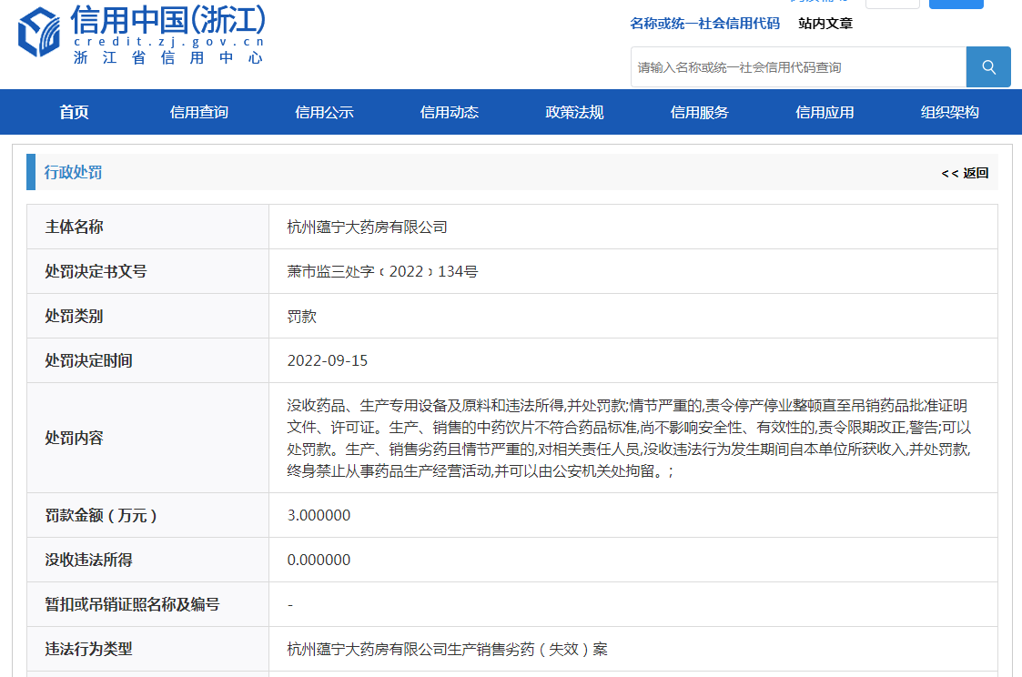Select the confiscated amount 0.000000

click(319, 560)
